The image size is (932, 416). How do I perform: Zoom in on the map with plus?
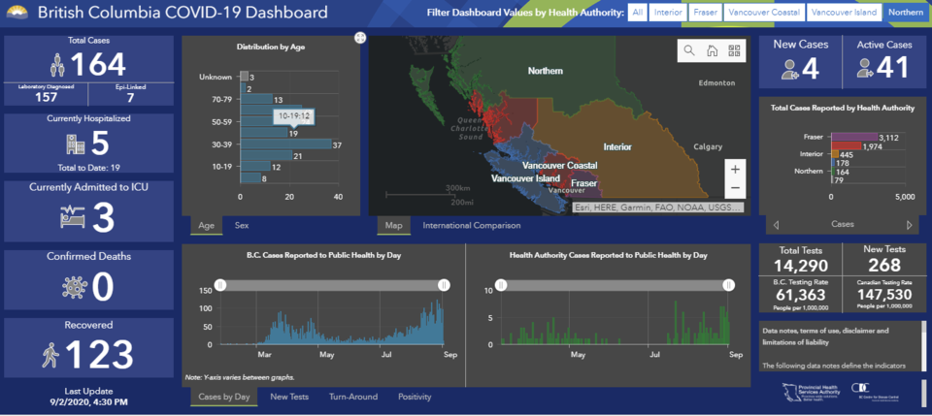[735, 169]
